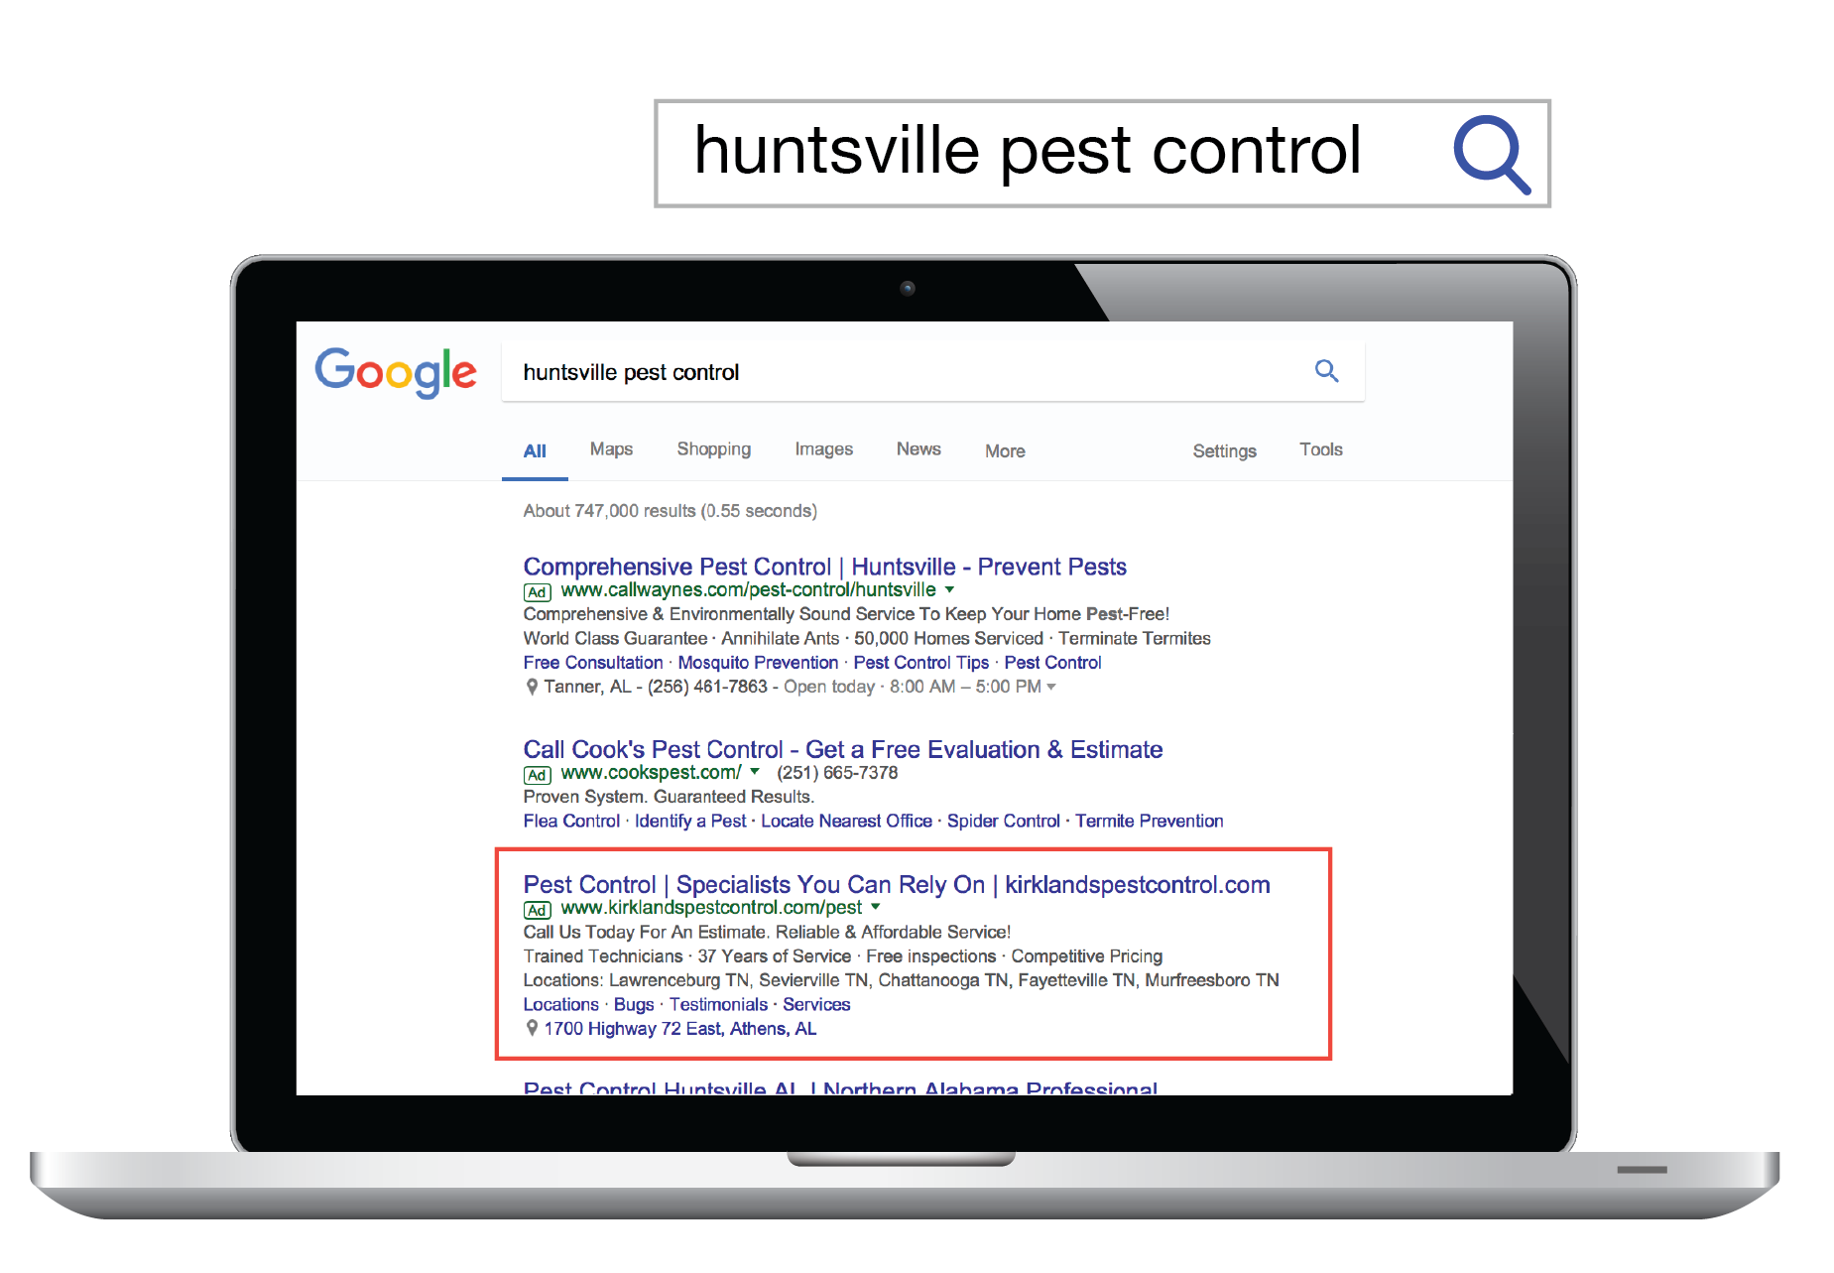Click the Google search magnifier button

(1326, 371)
